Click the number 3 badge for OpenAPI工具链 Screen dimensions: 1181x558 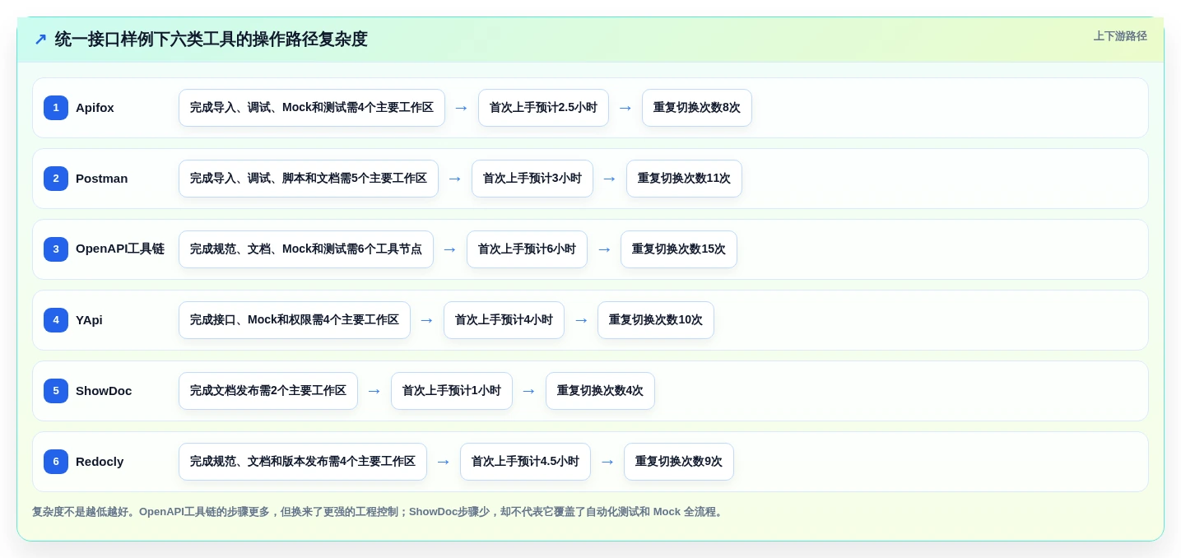pos(56,249)
